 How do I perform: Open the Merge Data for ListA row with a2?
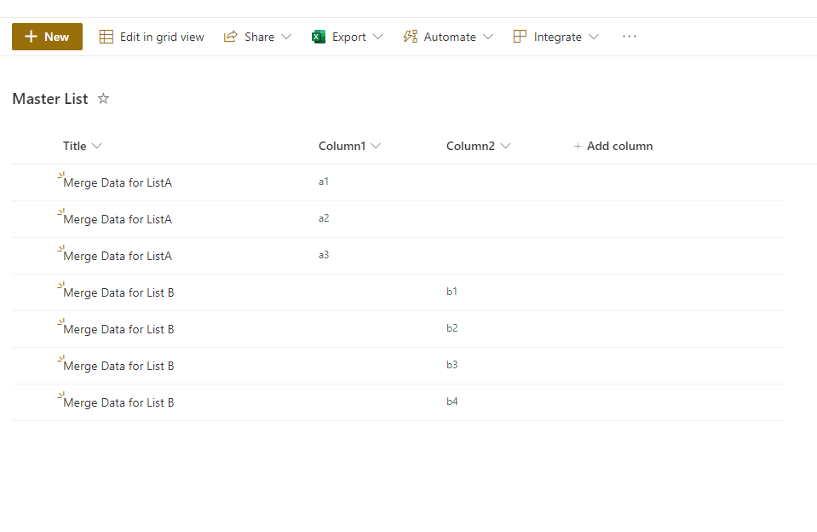[x=118, y=219]
